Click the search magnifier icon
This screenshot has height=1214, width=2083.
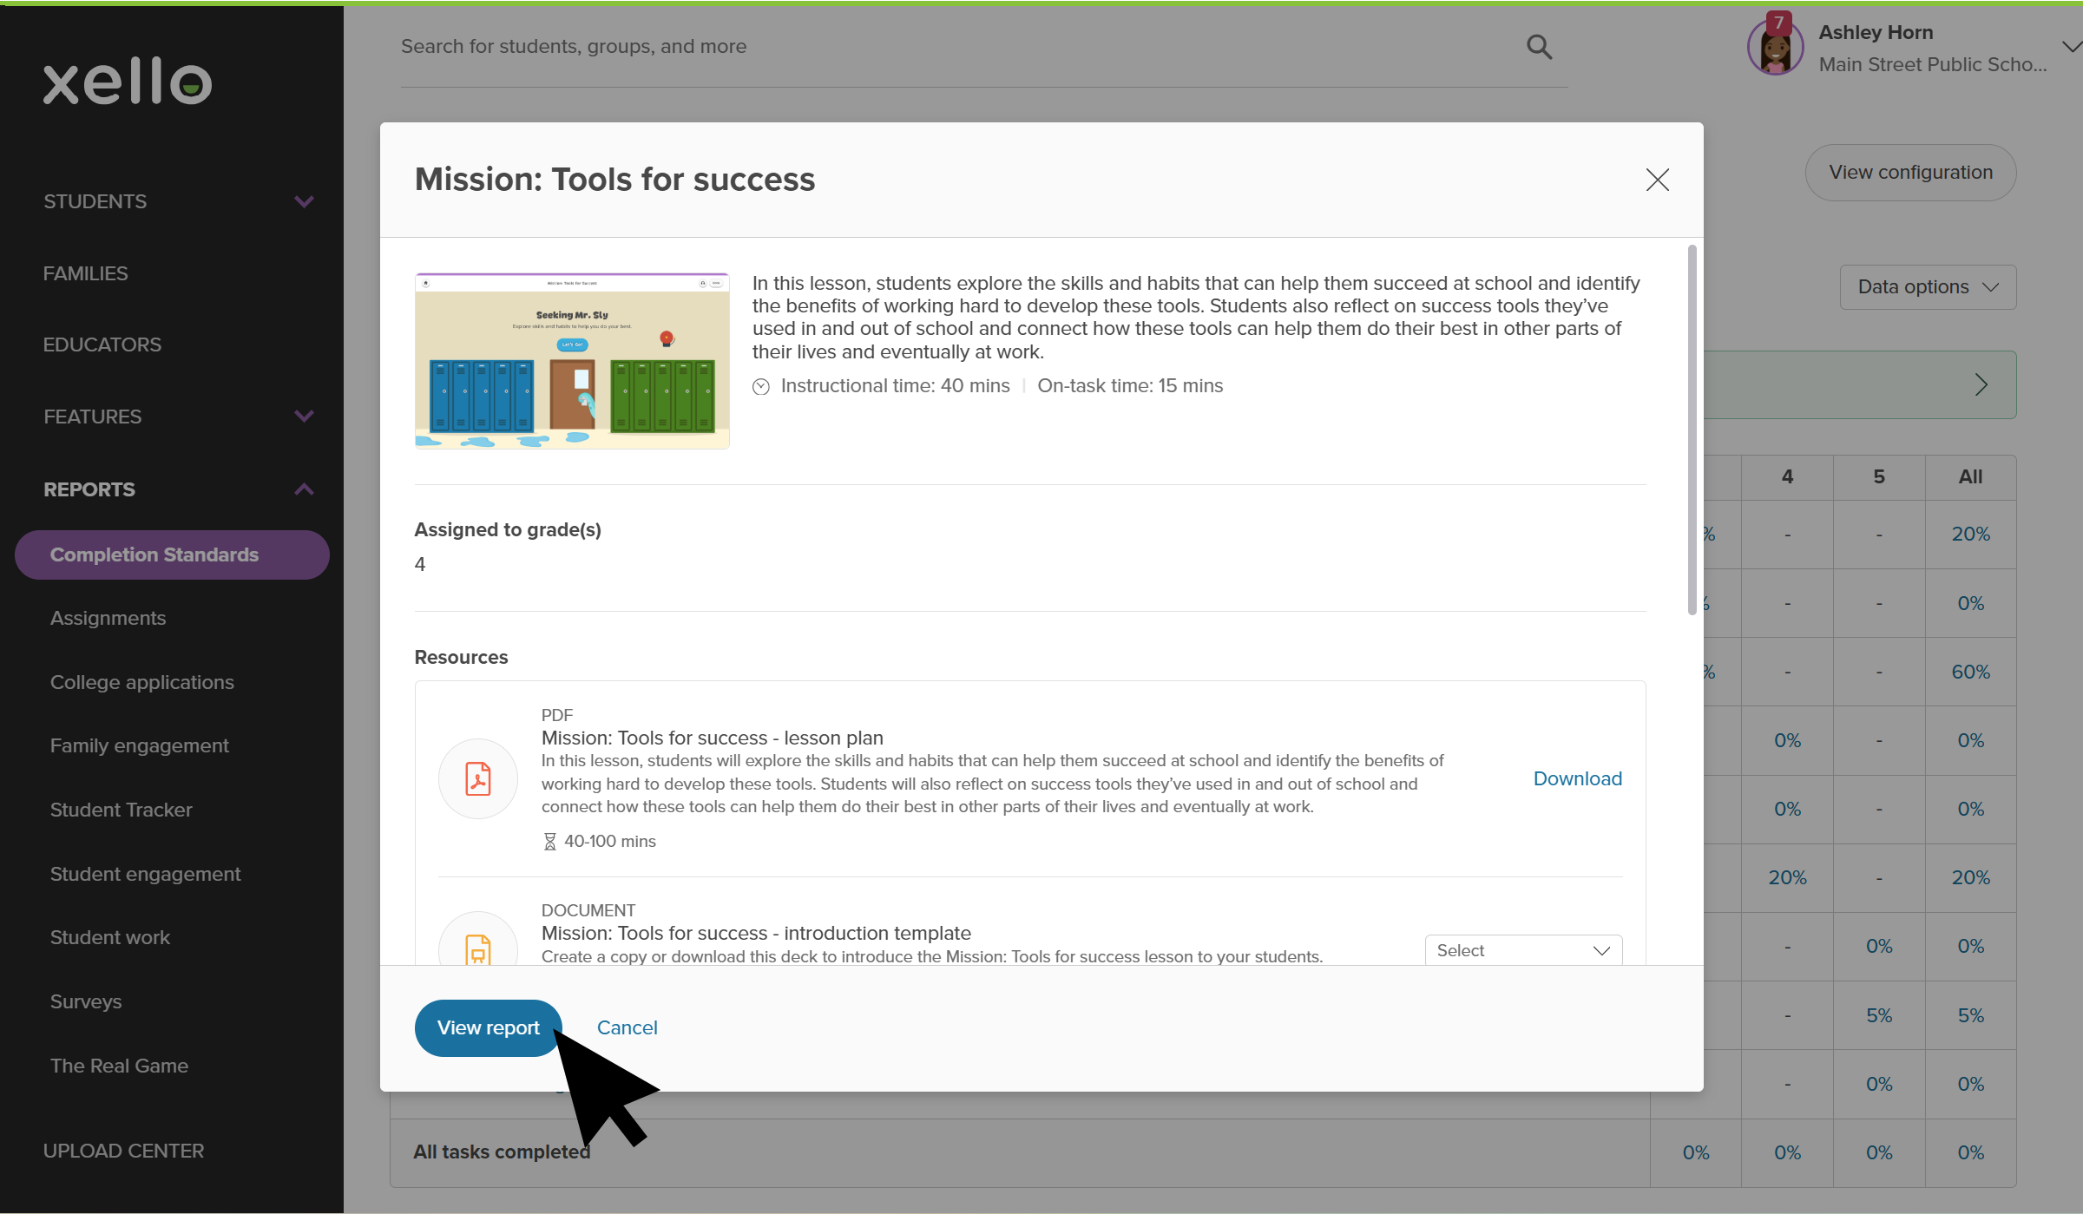point(1539,47)
